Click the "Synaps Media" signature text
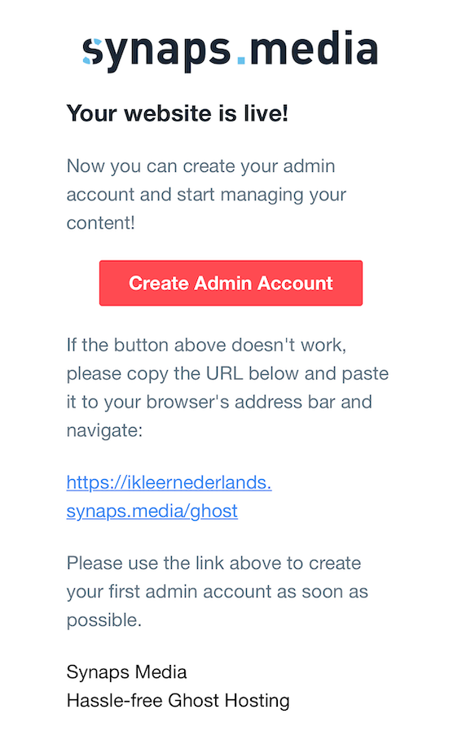 (x=126, y=672)
